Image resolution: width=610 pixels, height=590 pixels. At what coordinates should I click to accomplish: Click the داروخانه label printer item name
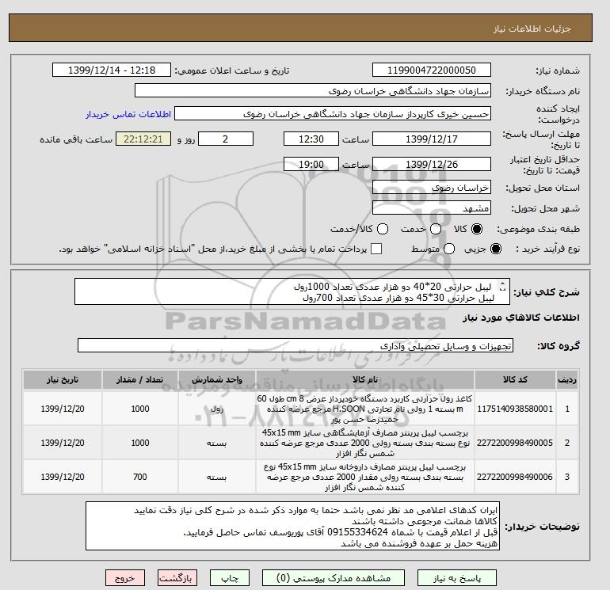click(365, 477)
